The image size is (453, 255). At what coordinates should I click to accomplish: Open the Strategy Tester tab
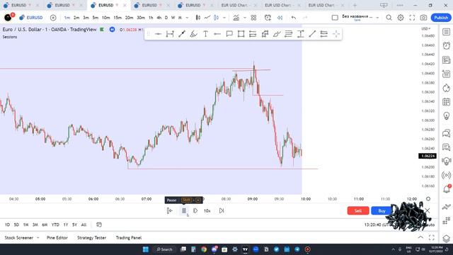click(x=91, y=238)
